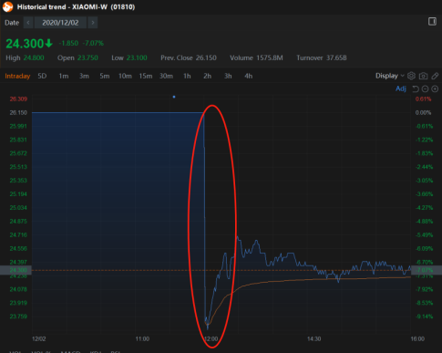Click the blue dot marker above chart
The height and width of the screenshot is (353, 442).
pyautogui.click(x=174, y=97)
